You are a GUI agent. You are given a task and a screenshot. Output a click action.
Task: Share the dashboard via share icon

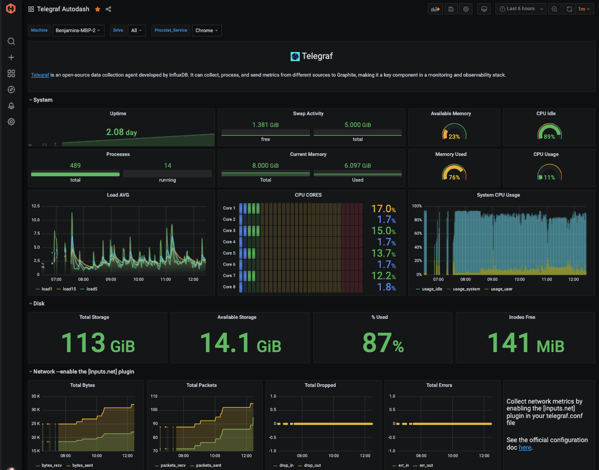pos(108,9)
